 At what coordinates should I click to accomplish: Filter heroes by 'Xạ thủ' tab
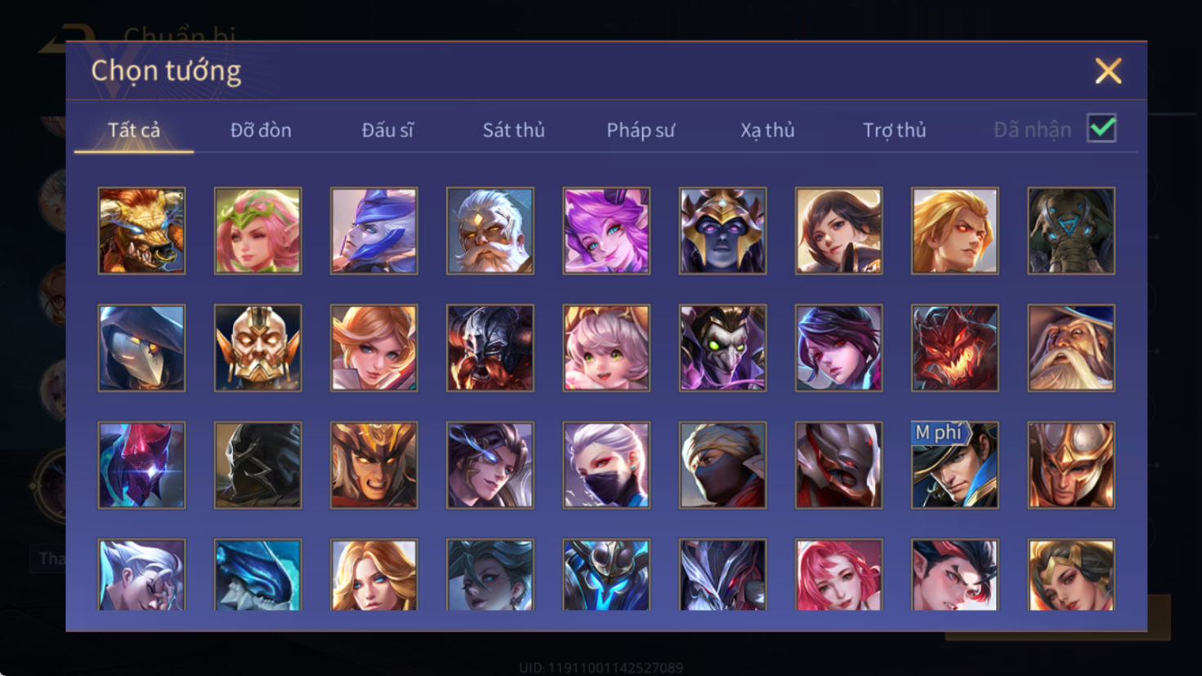tap(767, 130)
